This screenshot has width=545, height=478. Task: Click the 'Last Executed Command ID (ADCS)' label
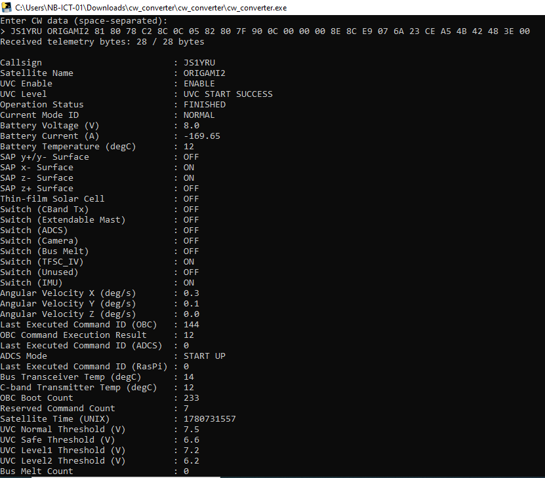point(81,345)
